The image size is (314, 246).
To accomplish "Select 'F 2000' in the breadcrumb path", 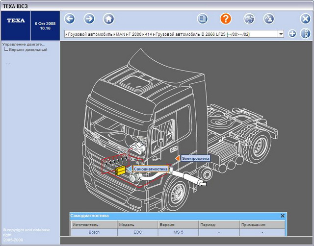I will click(x=135, y=34).
